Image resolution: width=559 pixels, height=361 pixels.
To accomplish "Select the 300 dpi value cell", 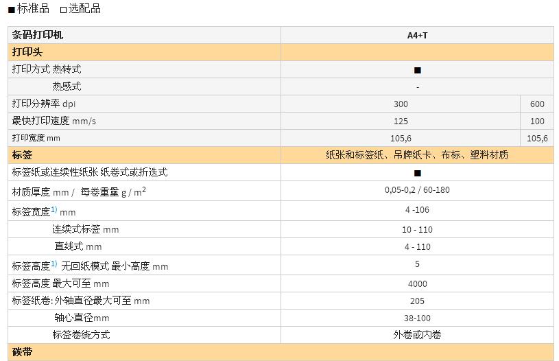I will (401, 104).
